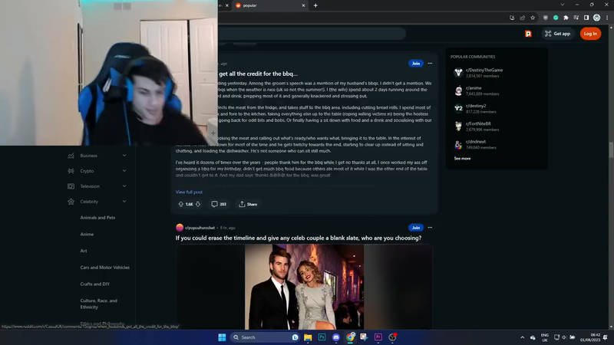The image size is (614, 345).
Task: Click the taskbar Search box
Action: click(x=265, y=337)
